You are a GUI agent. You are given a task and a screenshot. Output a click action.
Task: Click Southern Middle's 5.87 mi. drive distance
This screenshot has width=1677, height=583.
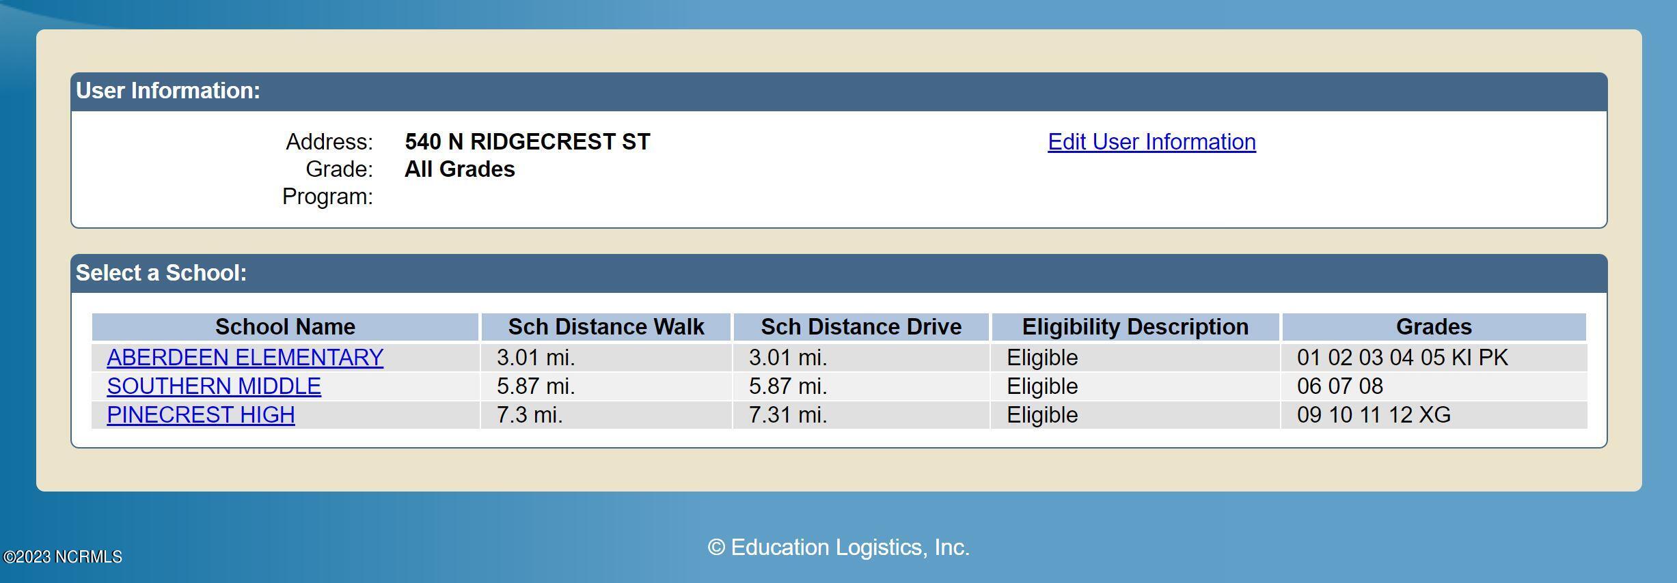[788, 386]
